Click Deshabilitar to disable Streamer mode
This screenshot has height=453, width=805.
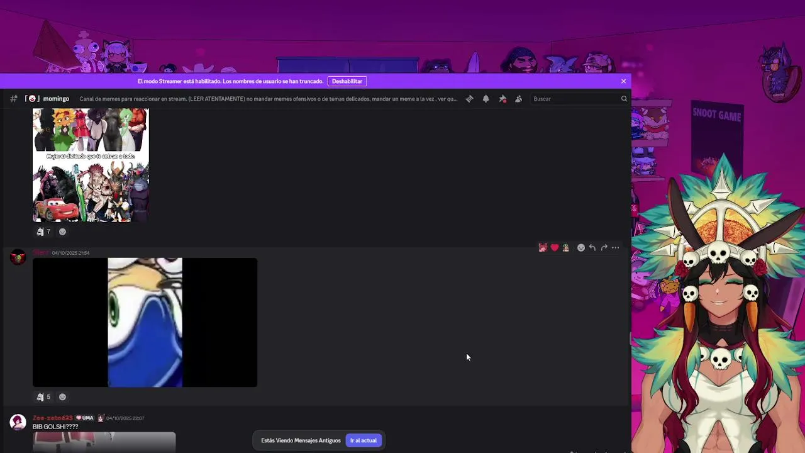click(x=347, y=81)
